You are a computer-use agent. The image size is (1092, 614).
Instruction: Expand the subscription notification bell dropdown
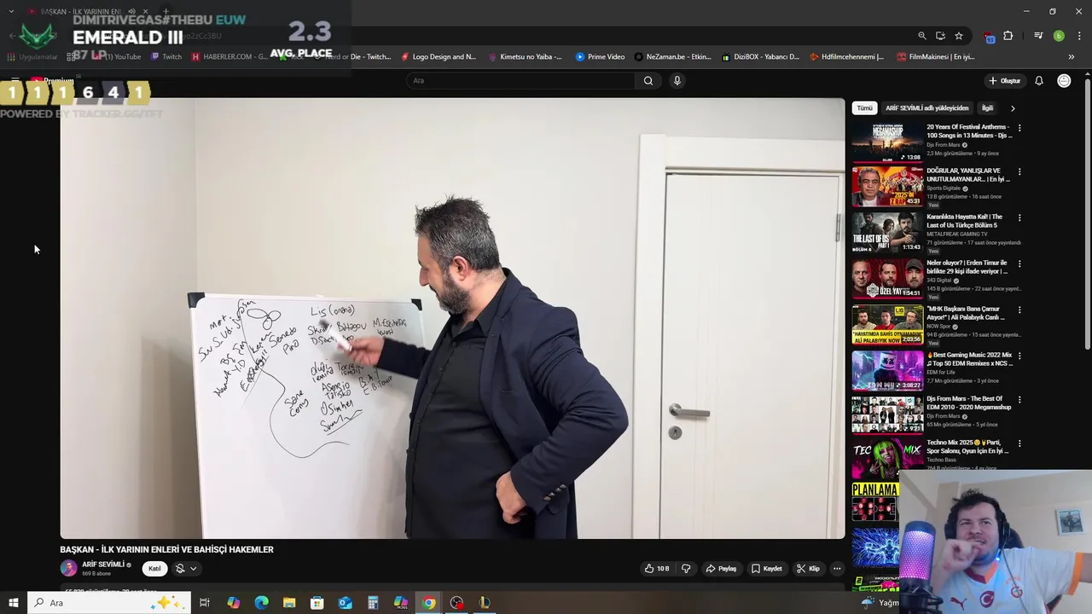[x=186, y=569]
